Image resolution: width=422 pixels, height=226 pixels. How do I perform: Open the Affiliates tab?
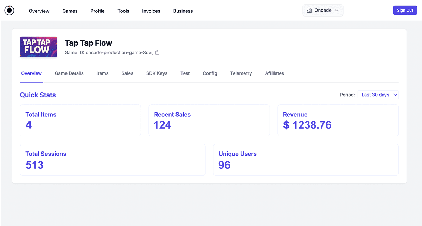pyautogui.click(x=274, y=73)
